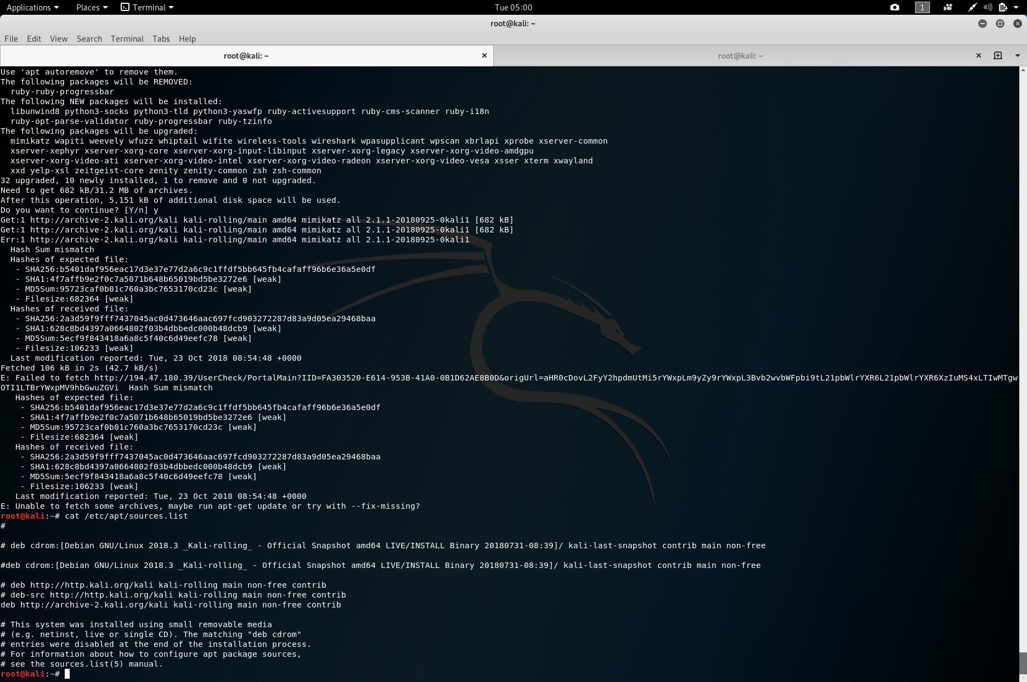Open the clock showing Tue 05:00
This screenshot has width=1027, height=682.
tap(513, 7)
